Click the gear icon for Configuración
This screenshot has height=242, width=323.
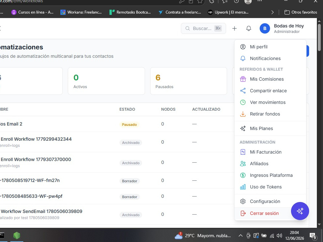pyautogui.click(x=243, y=201)
